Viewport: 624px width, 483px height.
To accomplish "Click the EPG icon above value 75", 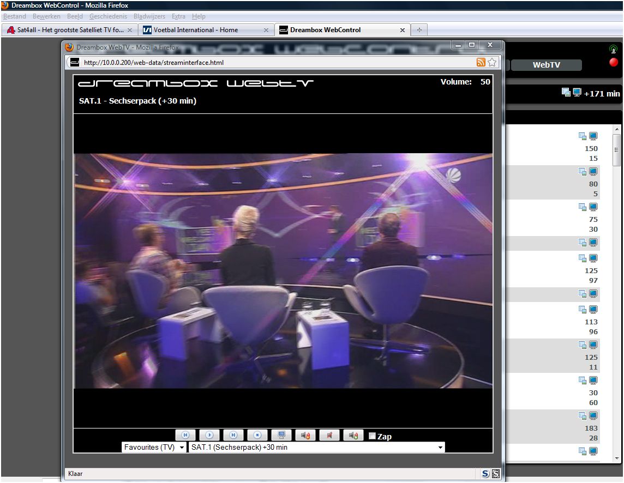I will tap(582, 207).
